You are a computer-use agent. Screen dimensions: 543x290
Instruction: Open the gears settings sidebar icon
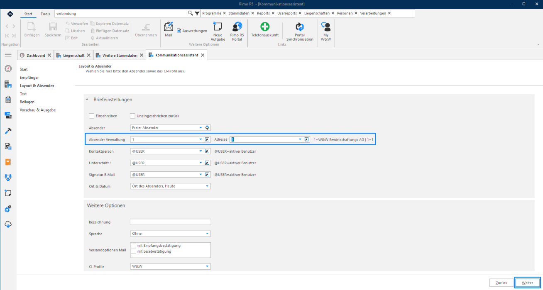pyautogui.click(x=8, y=209)
